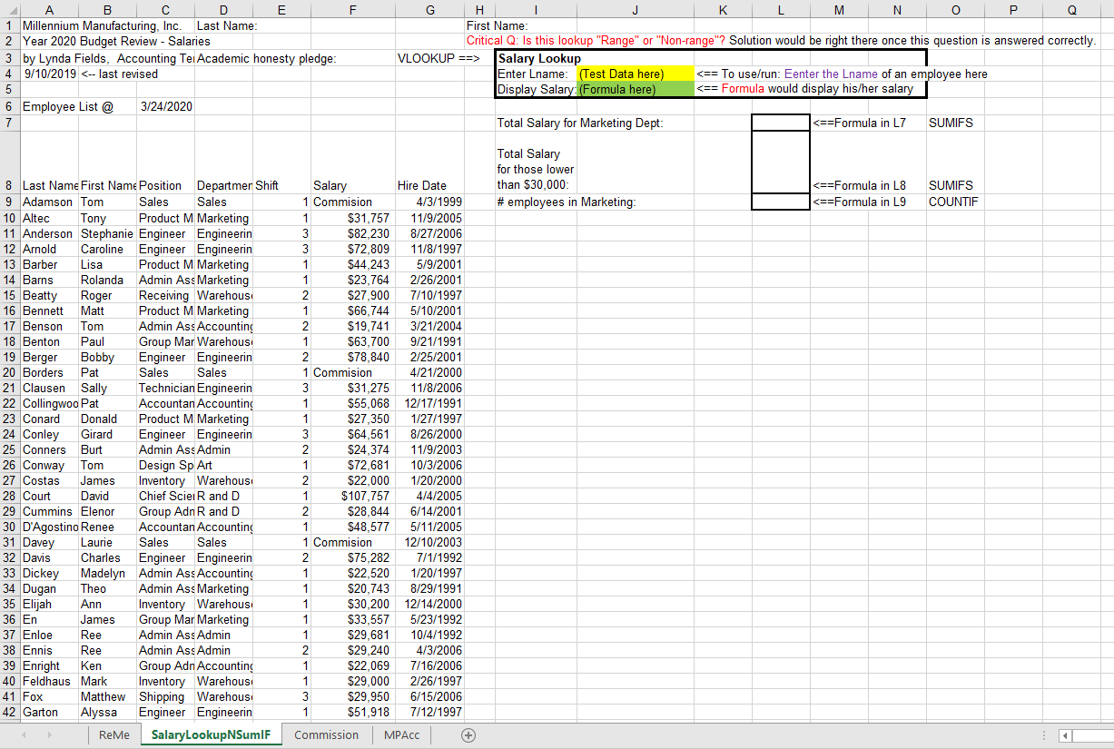Select the sheet's top-left select-all corner
Screen dimensions: 1114x749
9,9
